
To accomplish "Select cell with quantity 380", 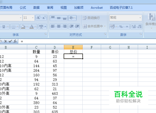I will click(x=36, y=103).
